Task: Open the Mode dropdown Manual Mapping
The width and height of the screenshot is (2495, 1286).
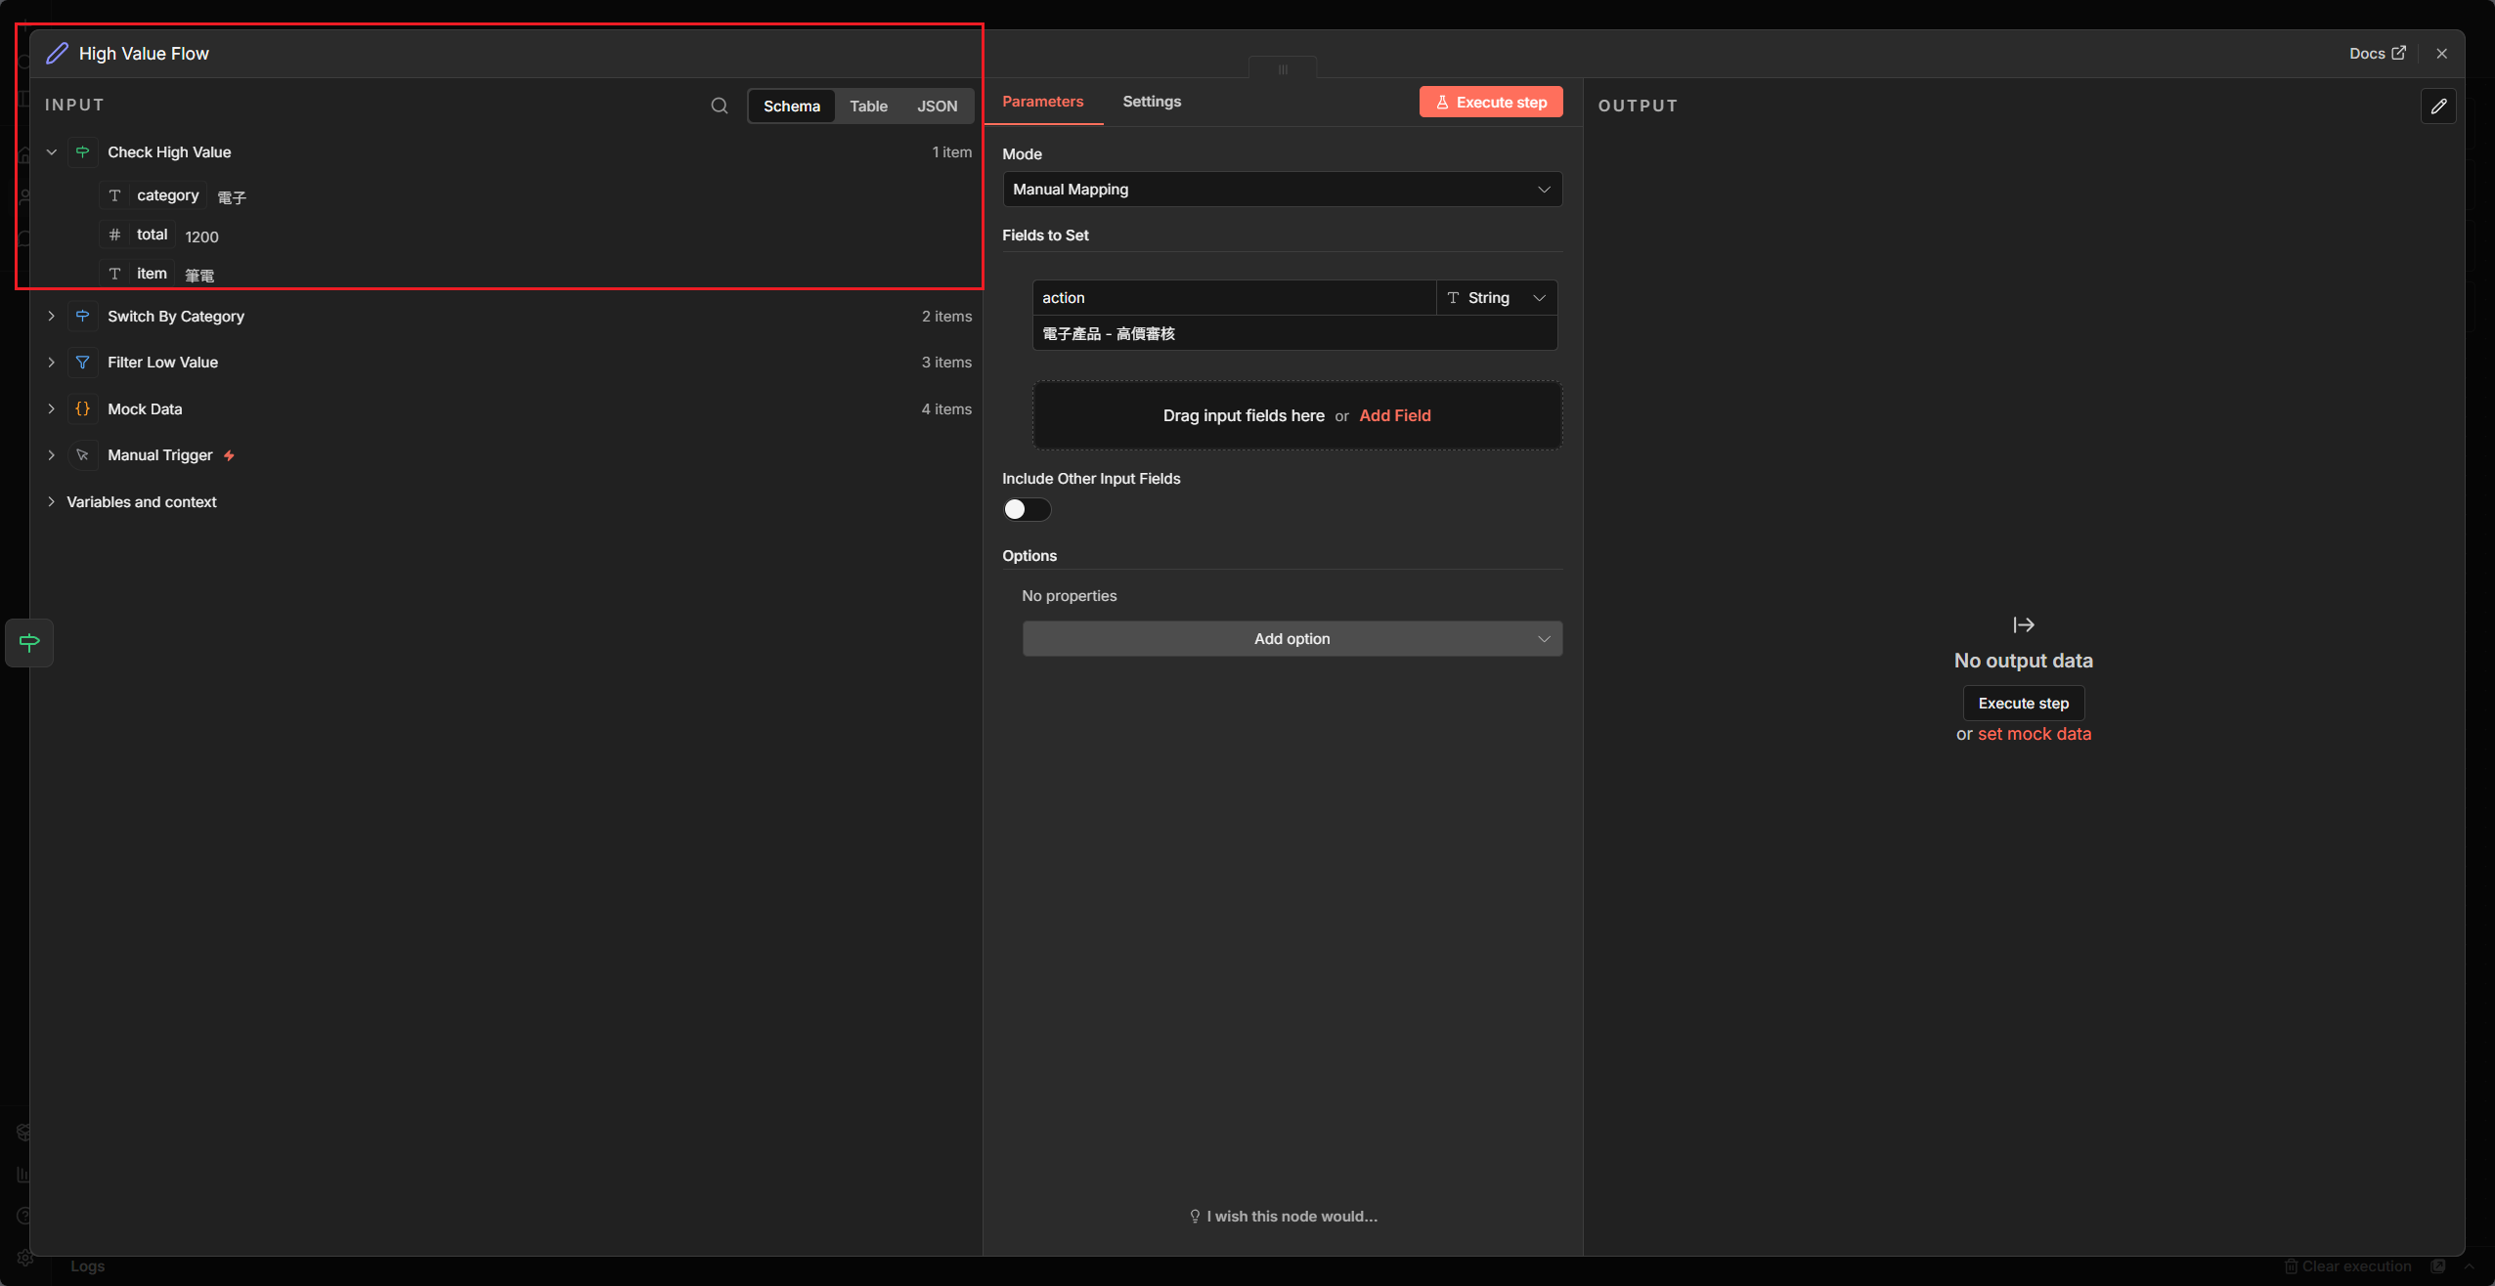Action: coord(1282,190)
